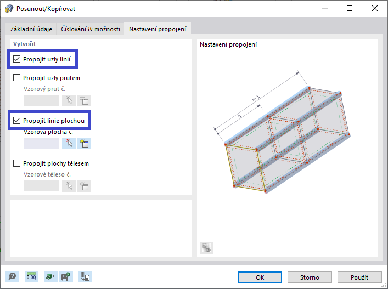The image size is (388, 289).
Task: Click the save settings as default icon
Action: pyautogui.click(x=66, y=276)
